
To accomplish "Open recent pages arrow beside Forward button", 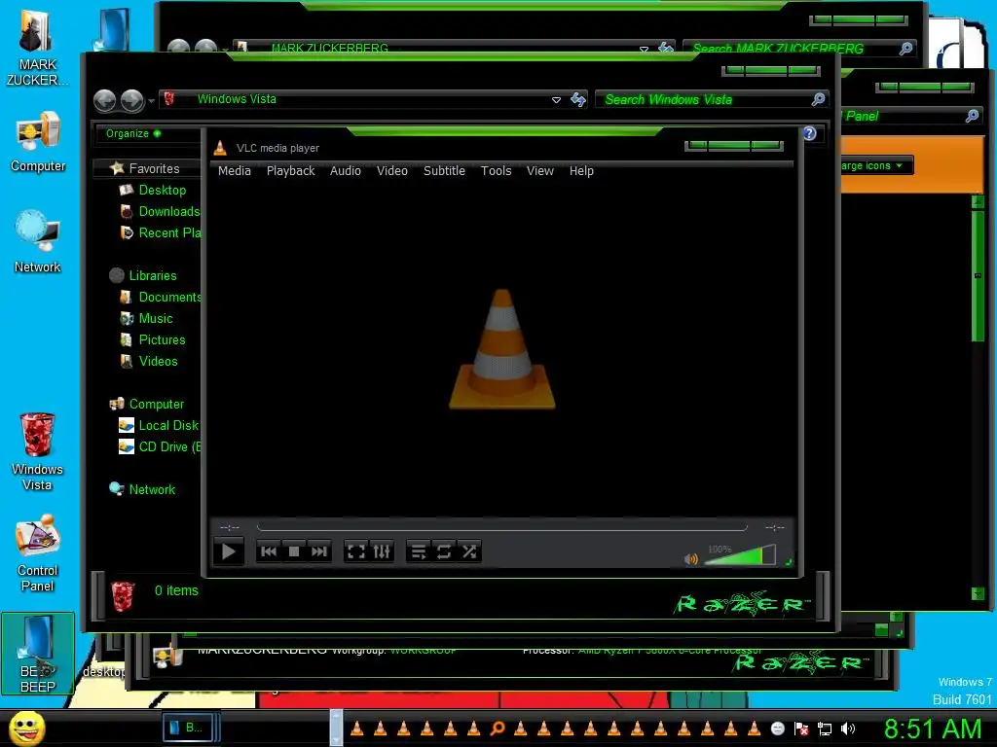I will tap(151, 100).
